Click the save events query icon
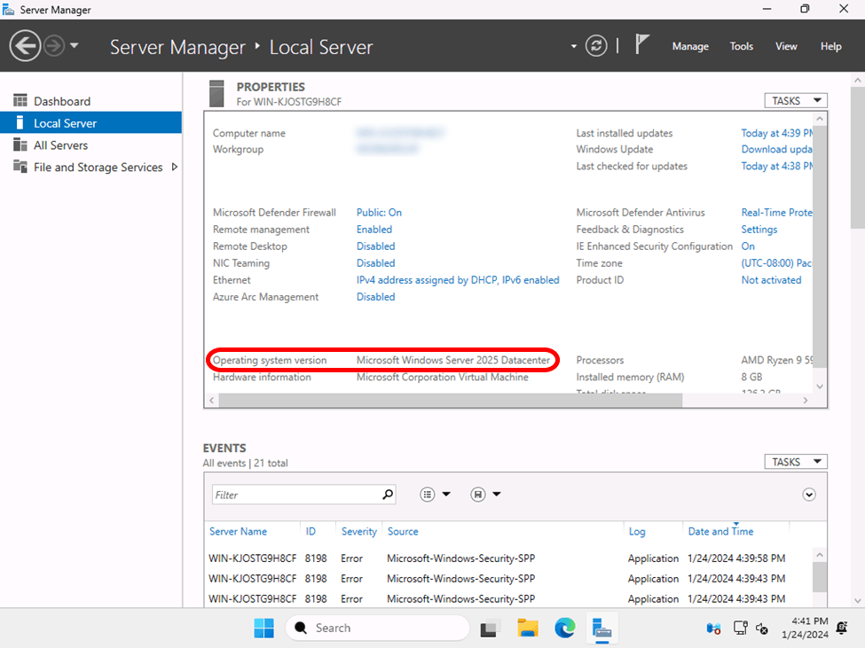Image resolution: width=865 pixels, height=648 pixels. point(477,494)
